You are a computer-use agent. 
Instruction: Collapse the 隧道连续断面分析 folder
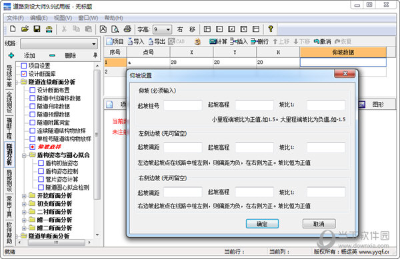17,83
